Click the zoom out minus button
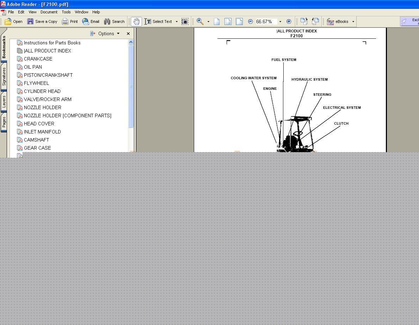 [250, 21]
